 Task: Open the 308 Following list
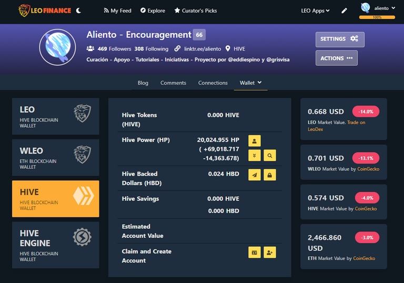pos(151,49)
